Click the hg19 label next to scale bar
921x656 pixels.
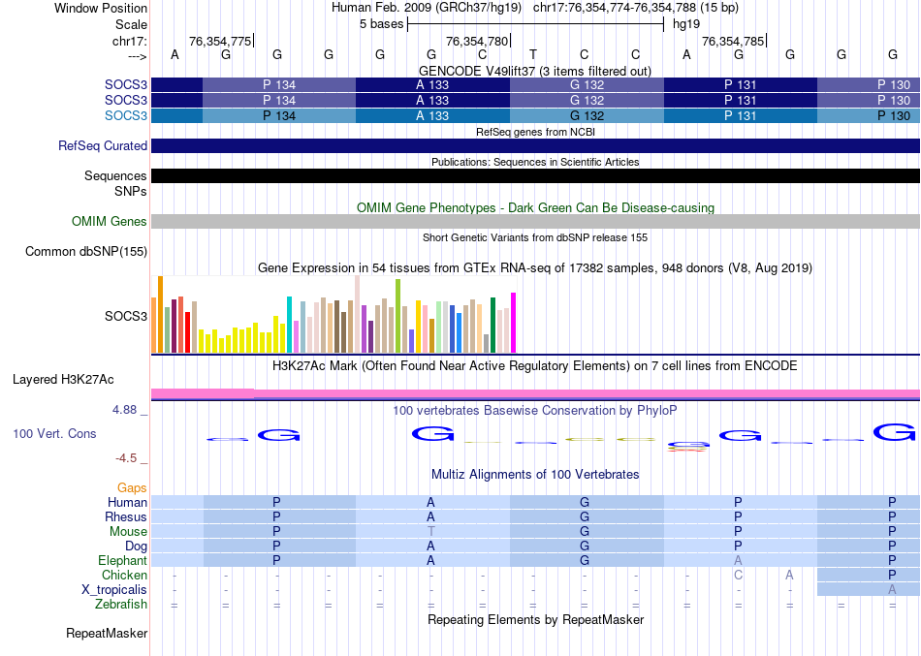click(x=686, y=24)
